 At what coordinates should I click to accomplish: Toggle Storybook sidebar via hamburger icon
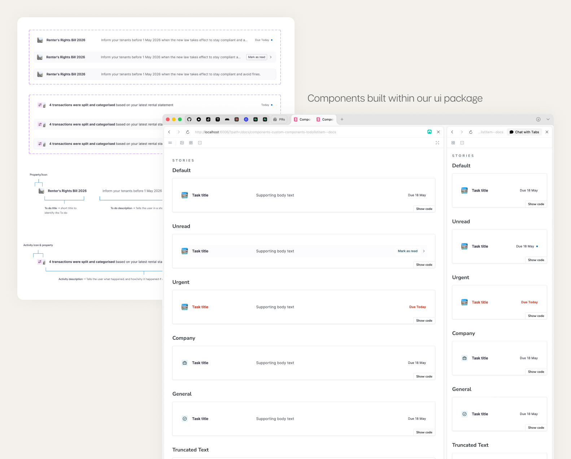pyautogui.click(x=170, y=143)
